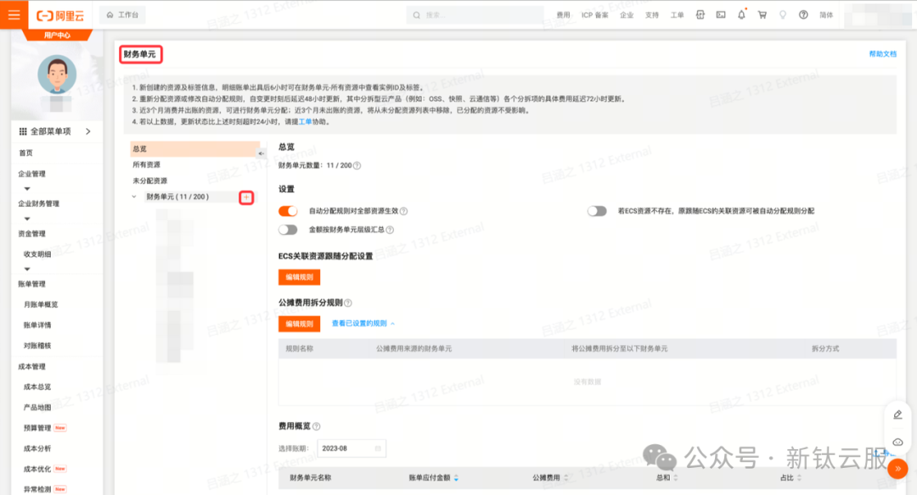Click the top search box
917x495 pixels.
(475, 15)
